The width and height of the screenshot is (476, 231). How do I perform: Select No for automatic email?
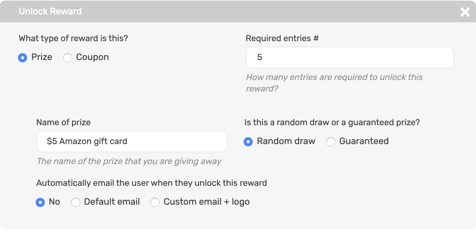pyautogui.click(x=40, y=202)
